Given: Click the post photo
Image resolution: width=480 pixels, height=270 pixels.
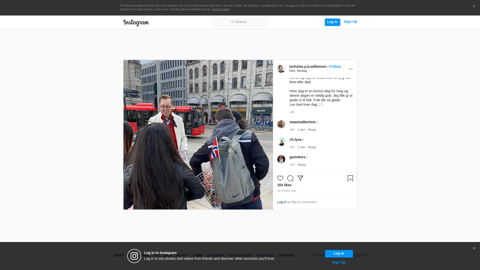Looking at the screenshot, I should pos(198,134).
